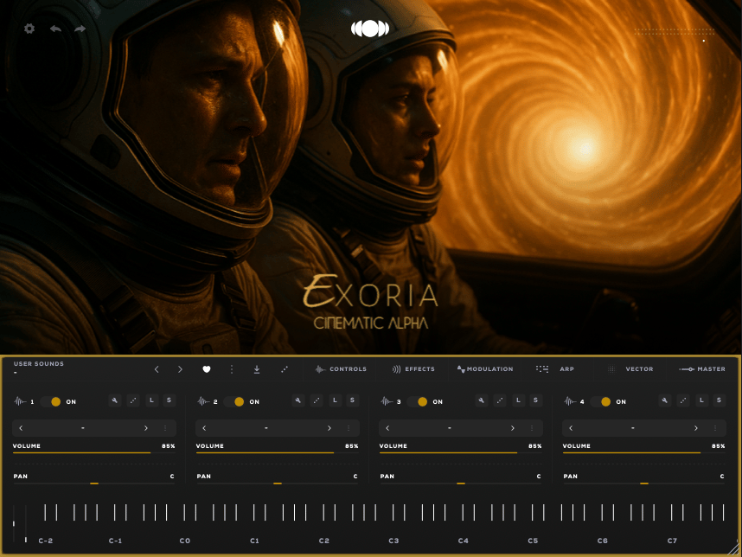The image size is (742, 557).
Task: Toggle the L button on layer 4
Action: coord(701,400)
